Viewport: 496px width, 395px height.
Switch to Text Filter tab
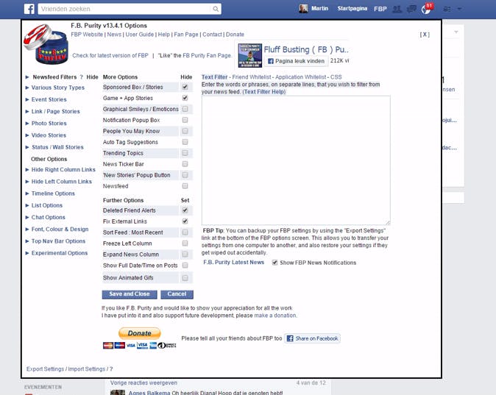click(214, 76)
